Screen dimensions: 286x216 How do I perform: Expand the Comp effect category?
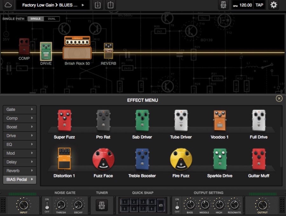coord(19,118)
